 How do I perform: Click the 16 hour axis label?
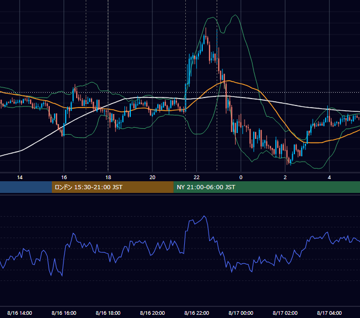[x=64, y=178]
